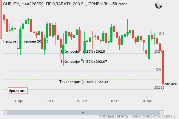Click the chart title 'CHFJPY, H4#228559'
179x119 pixels.
(x=24, y=4)
